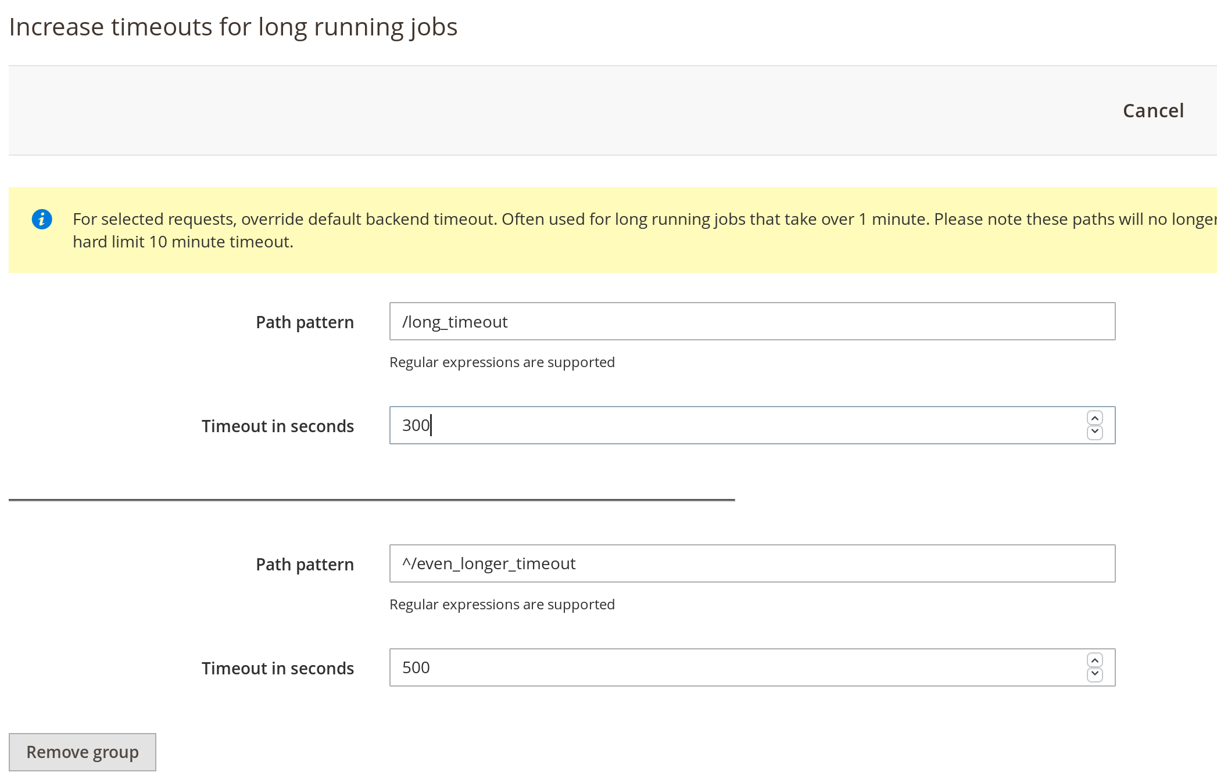
Task: Focus the ^/even_longer_timeout path pattern field
Action: pos(751,563)
